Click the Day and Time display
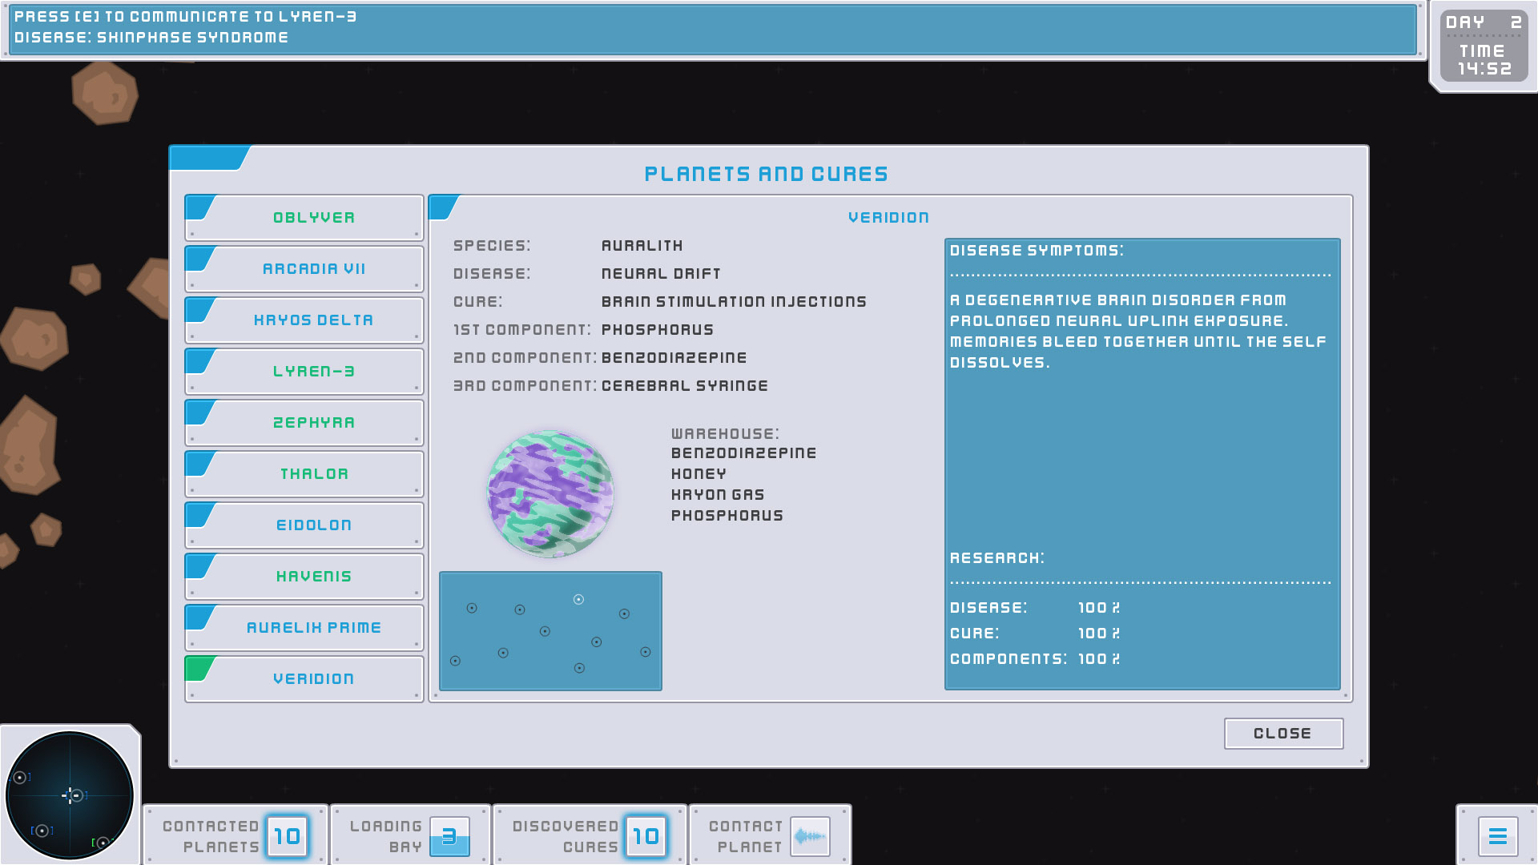Viewport: 1538px width, 865px height. 1484,46
